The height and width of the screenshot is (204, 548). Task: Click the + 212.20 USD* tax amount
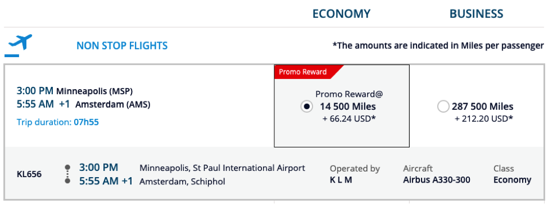pos(484,119)
